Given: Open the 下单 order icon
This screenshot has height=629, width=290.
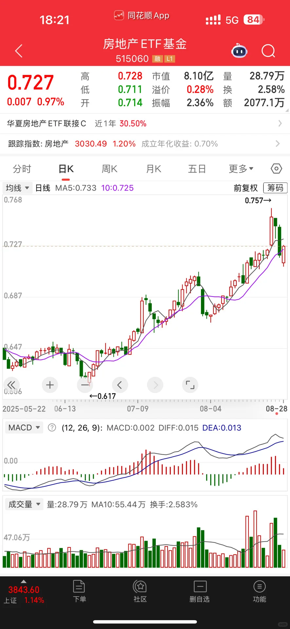Looking at the screenshot, I should 79,592.
